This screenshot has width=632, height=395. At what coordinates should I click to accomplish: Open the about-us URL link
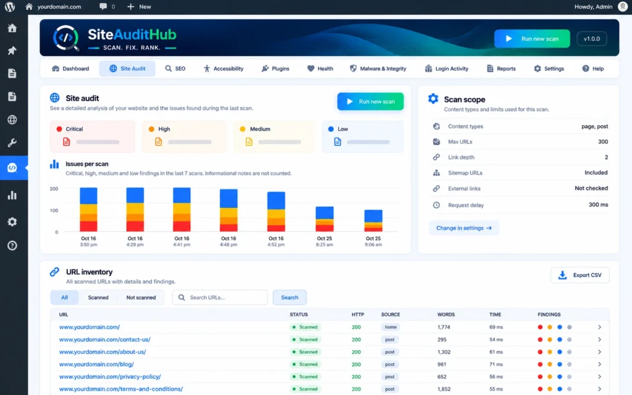pos(102,352)
